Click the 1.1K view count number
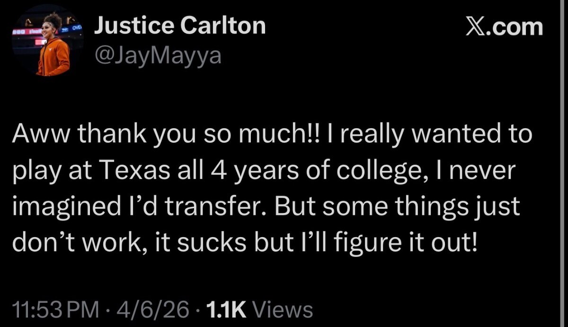568x327 pixels. (x=227, y=310)
